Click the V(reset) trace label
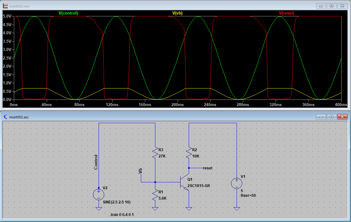Image resolution: width=351 pixels, height=222 pixels. point(286,13)
